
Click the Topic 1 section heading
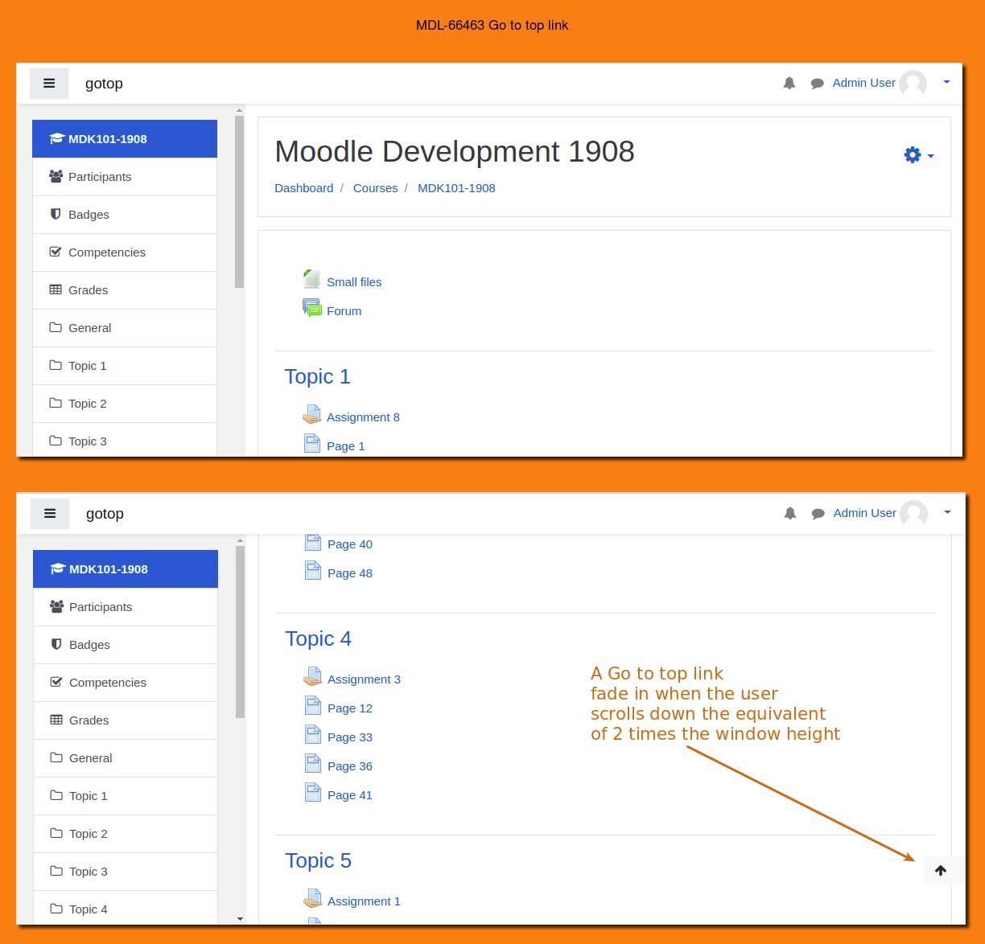[317, 376]
